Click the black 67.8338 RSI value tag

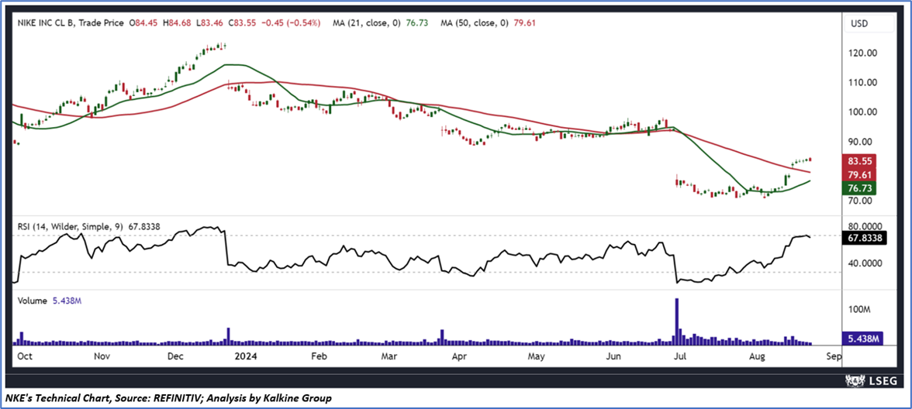coord(863,237)
